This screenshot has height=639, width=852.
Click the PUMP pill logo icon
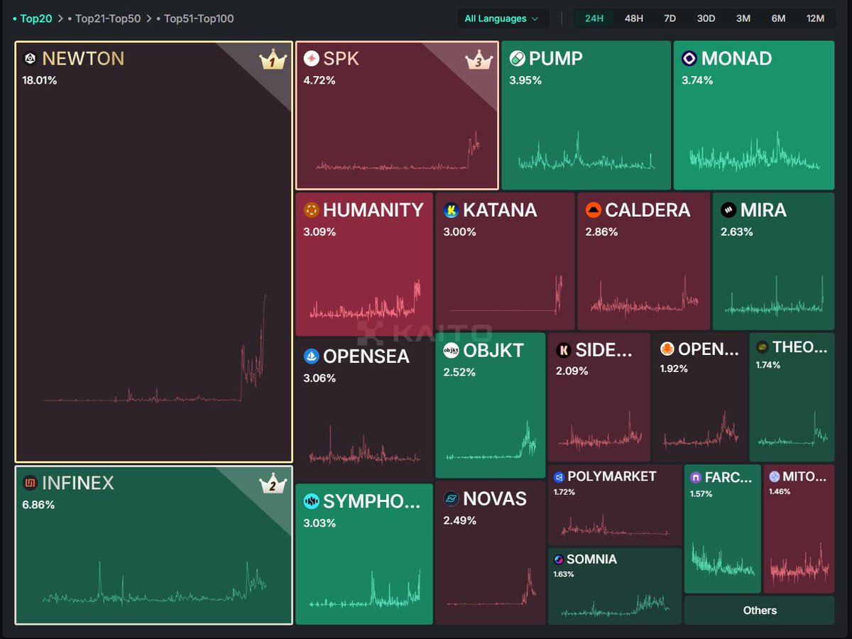pos(517,59)
